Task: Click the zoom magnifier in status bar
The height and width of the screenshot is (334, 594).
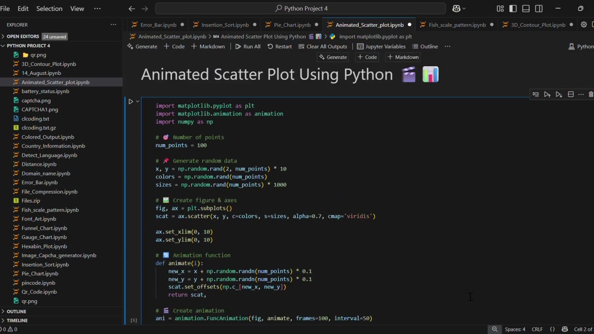Action: tap(495, 329)
